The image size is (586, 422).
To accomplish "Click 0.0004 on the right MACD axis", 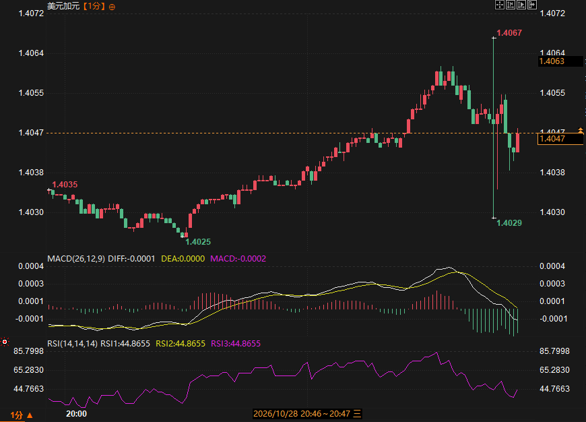I will point(552,266).
